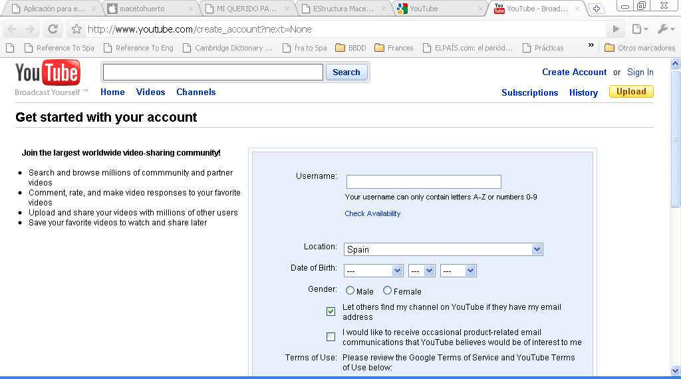
Task: Click into the YouTube search box
Action: click(x=213, y=72)
